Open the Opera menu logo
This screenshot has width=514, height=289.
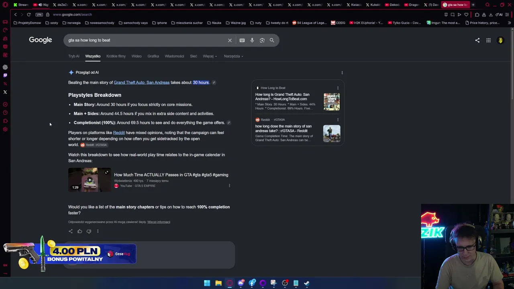[x=5, y=5]
